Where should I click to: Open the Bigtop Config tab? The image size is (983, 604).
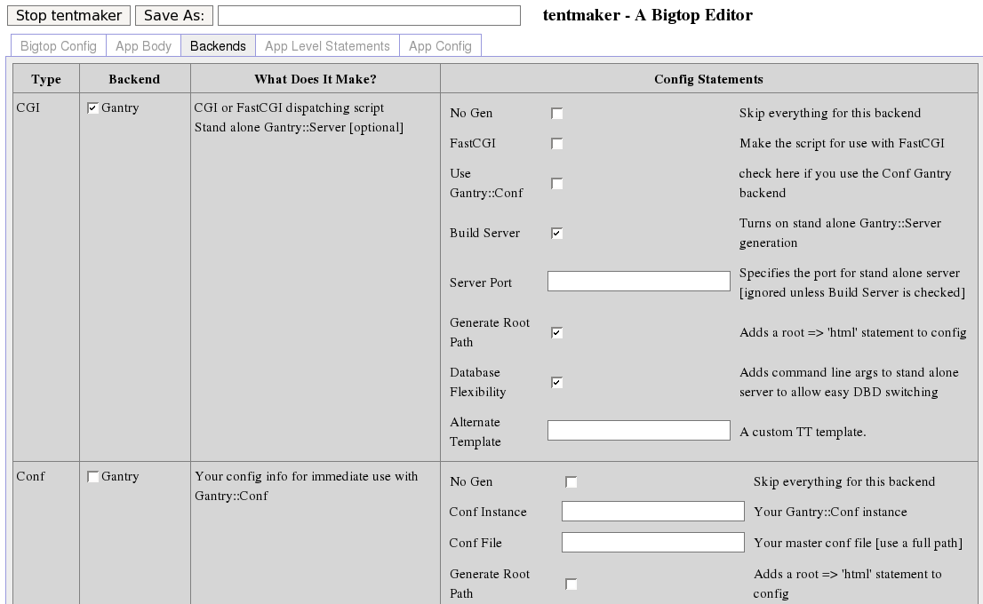[59, 45]
